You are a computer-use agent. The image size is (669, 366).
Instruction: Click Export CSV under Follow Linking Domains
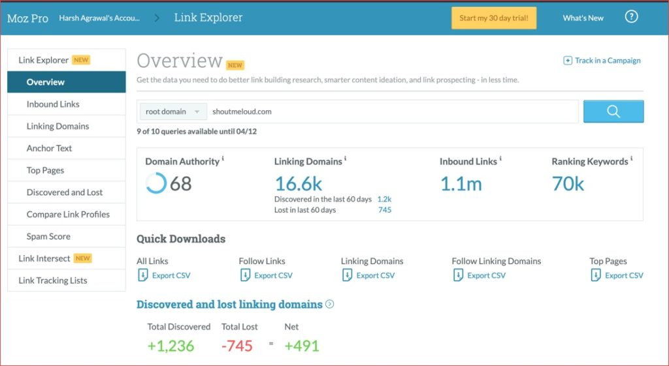click(486, 276)
